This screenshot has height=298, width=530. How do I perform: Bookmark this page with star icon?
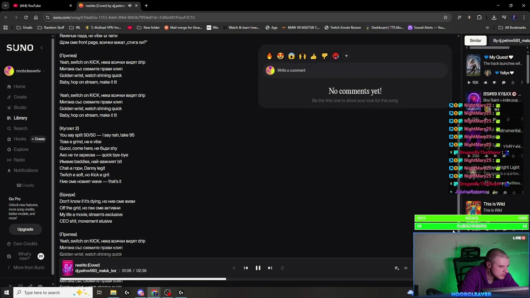click(x=446, y=17)
